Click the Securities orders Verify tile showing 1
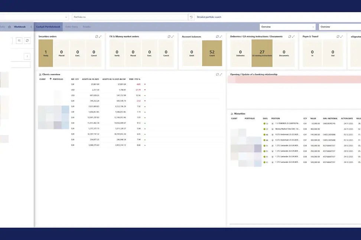The height and width of the screenshot is (240, 361). click(x=46, y=53)
